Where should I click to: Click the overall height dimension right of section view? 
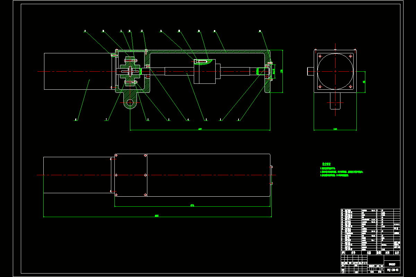tap(281, 71)
